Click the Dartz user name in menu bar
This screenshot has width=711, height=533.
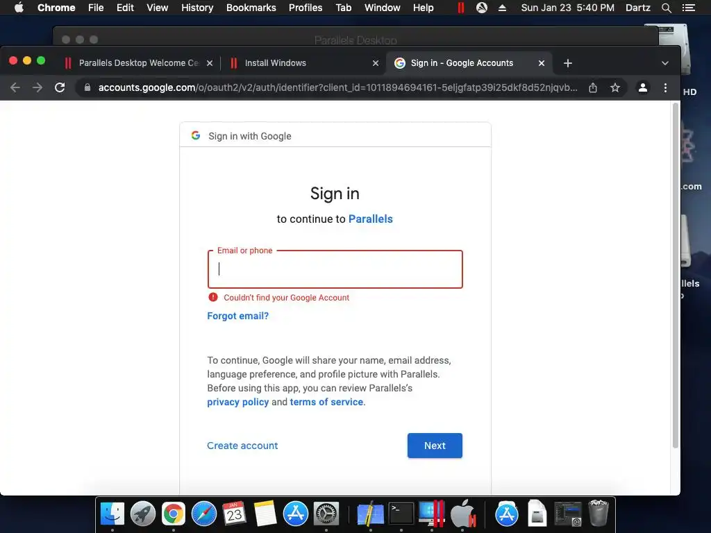637,8
